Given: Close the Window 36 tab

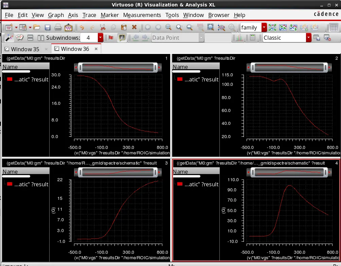Looking at the screenshot, I should tap(96, 49).
